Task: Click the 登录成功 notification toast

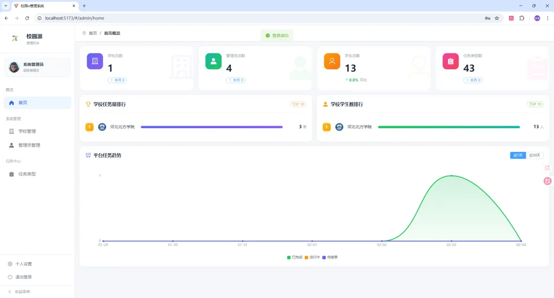Action: tap(277, 36)
